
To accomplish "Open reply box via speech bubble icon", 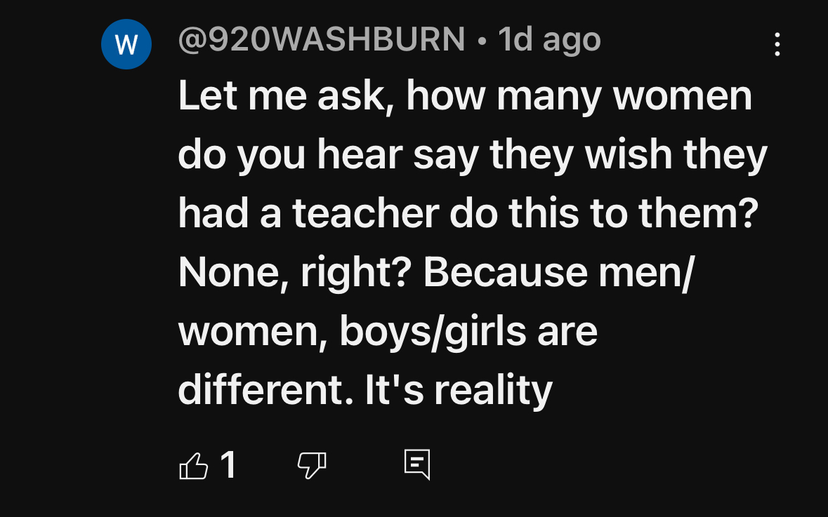I will tap(417, 465).
